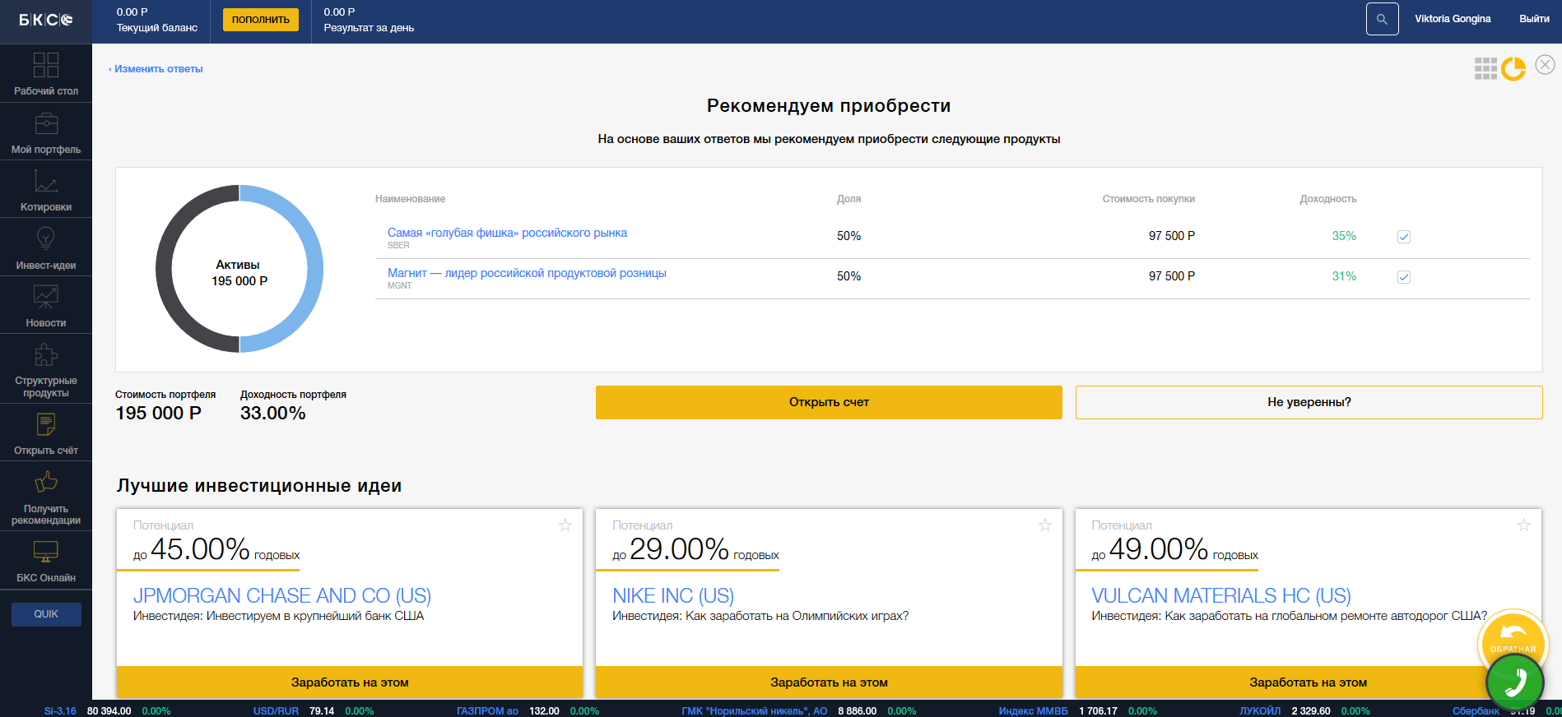This screenshot has width=1562, height=717.
Task: Favorite the JPMORGAN CHASE idea star
Action: click(565, 525)
